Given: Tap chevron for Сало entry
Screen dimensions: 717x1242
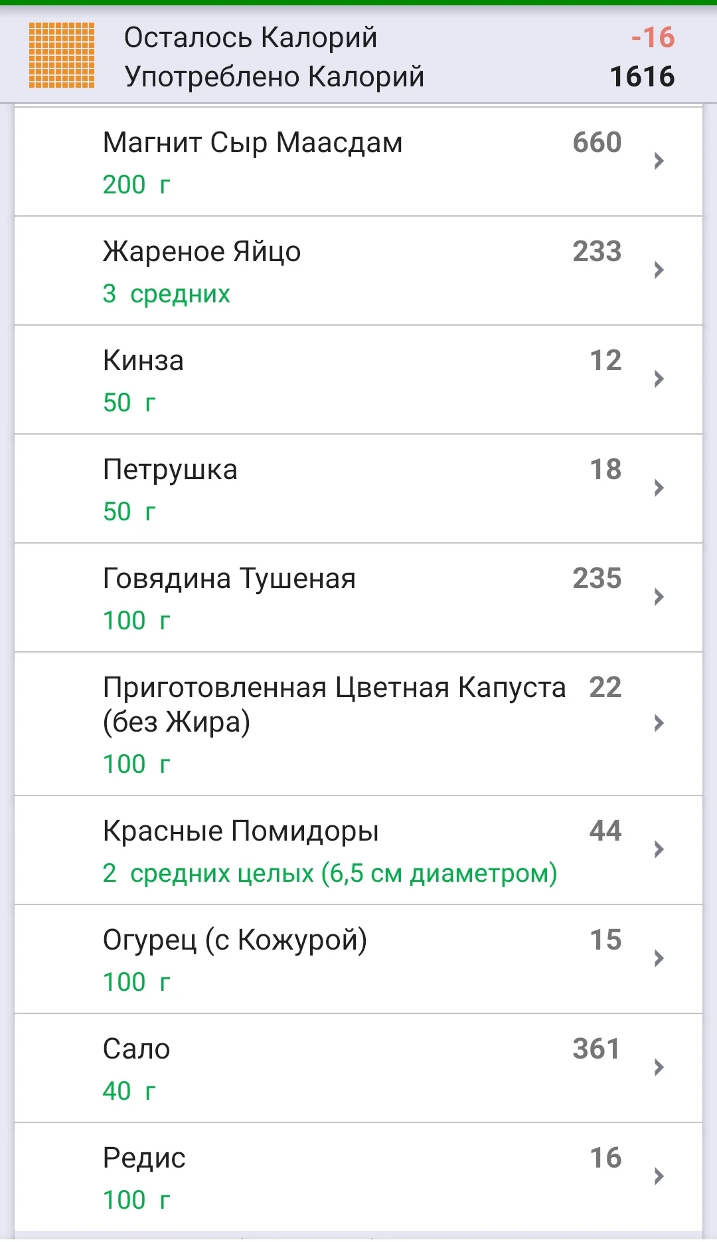Looking at the screenshot, I should click(x=659, y=1067).
